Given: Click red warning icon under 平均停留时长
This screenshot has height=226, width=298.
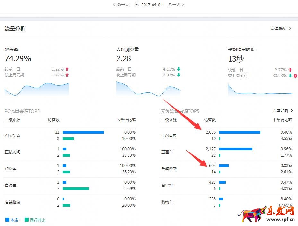Looking at the screenshot, I should click(295, 76).
